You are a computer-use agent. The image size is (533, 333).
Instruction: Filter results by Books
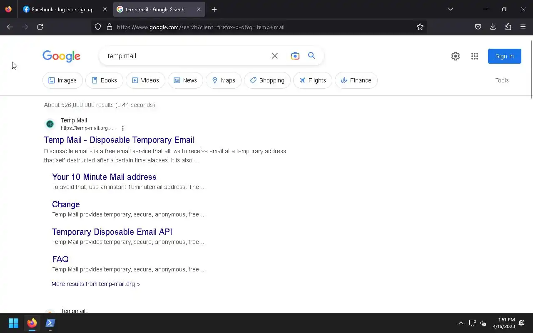click(x=104, y=80)
